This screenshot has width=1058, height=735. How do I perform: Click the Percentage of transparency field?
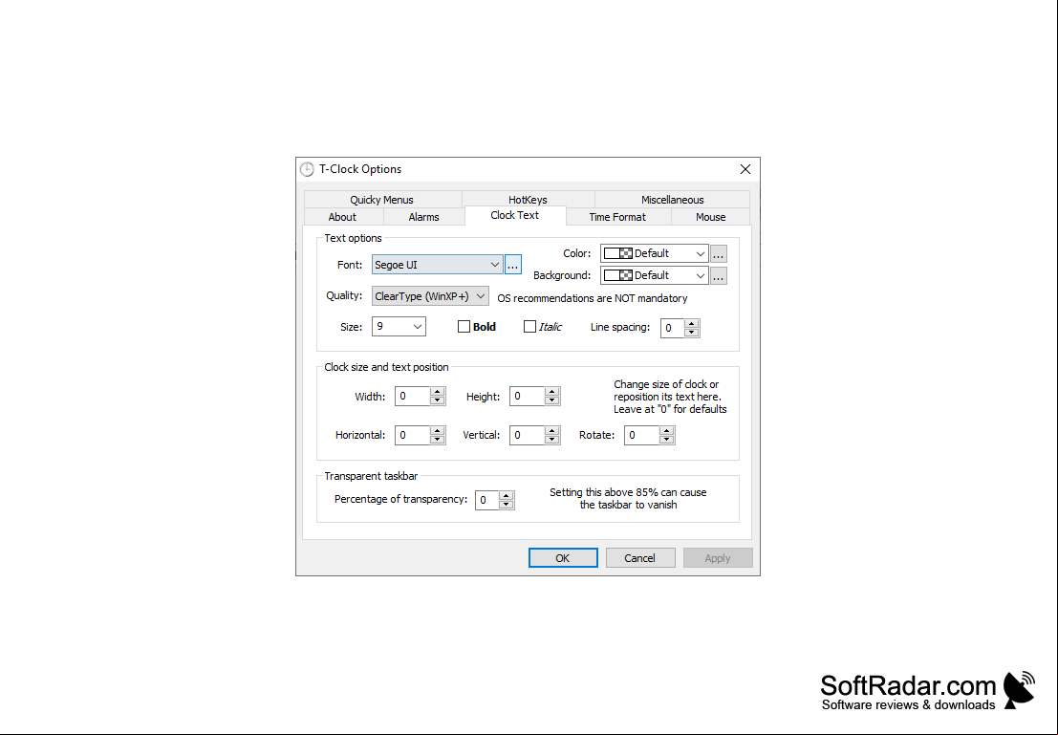click(486, 500)
